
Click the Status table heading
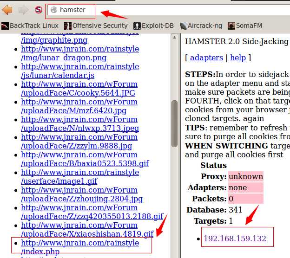(213, 165)
